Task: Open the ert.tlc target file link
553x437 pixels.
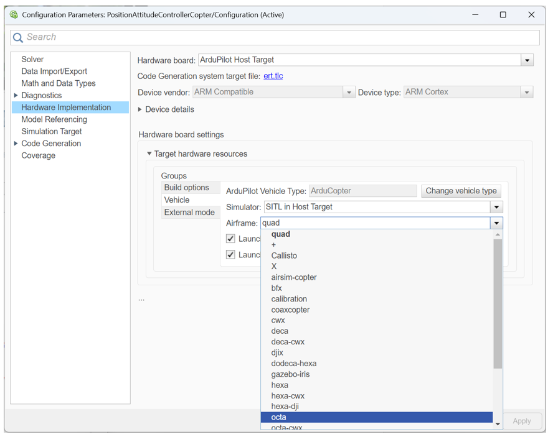Action: [x=273, y=76]
